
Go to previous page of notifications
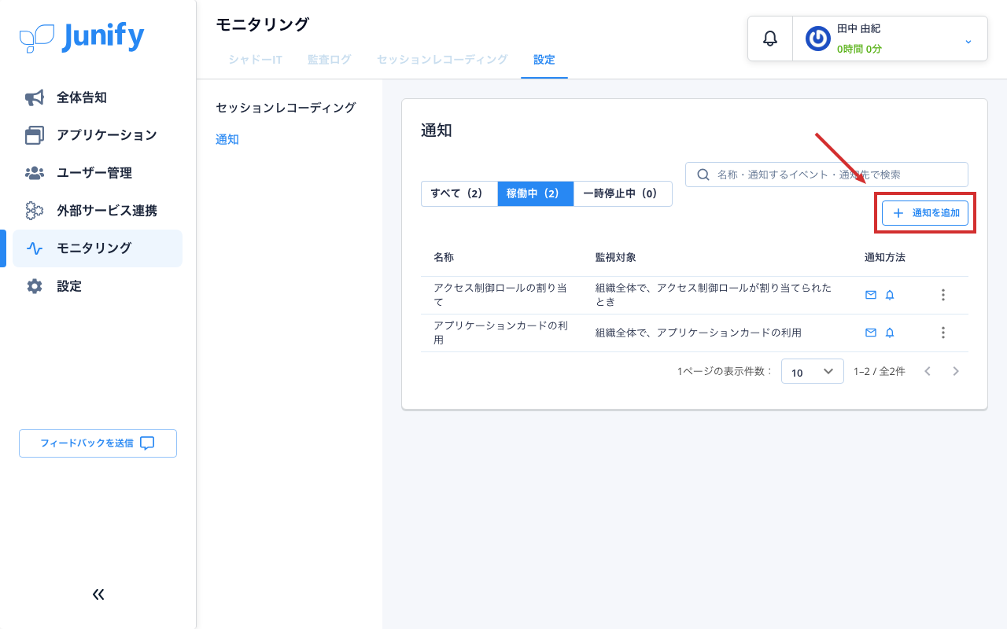[x=928, y=371]
